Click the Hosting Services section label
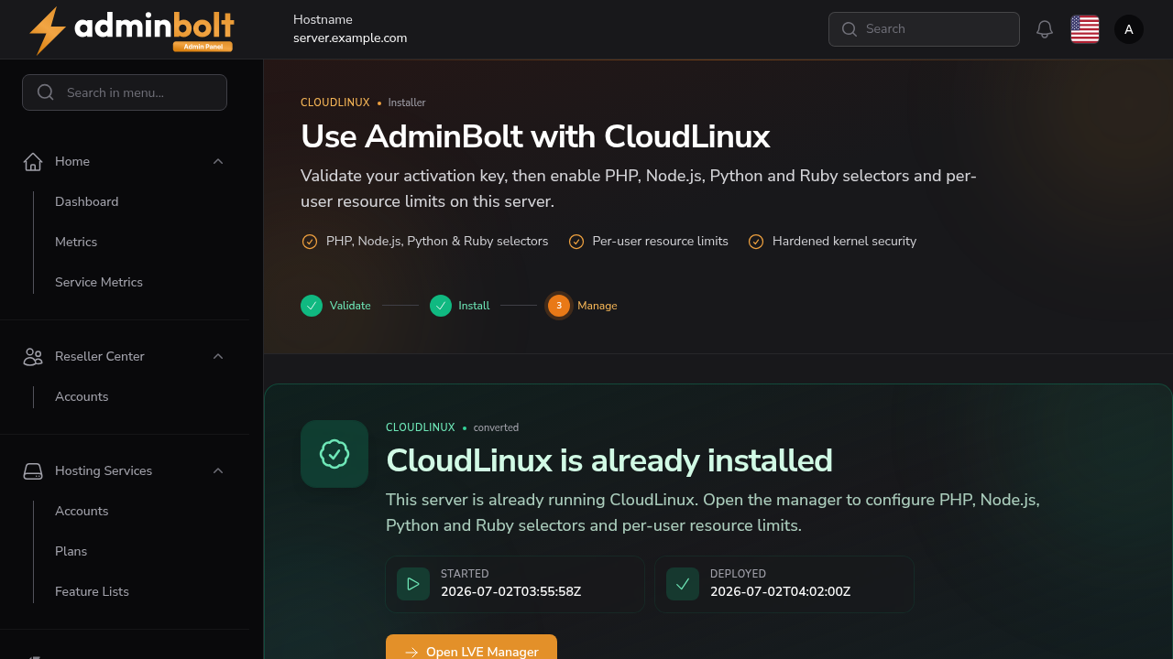1173x659 pixels. click(x=104, y=470)
